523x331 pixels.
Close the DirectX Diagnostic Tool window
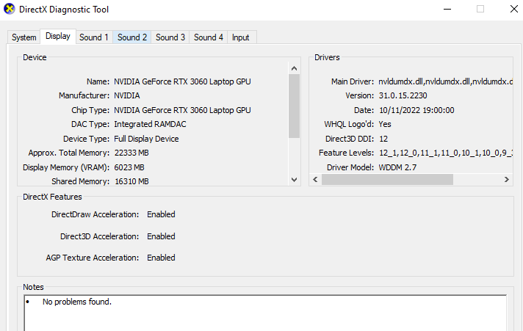click(x=514, y=9)
